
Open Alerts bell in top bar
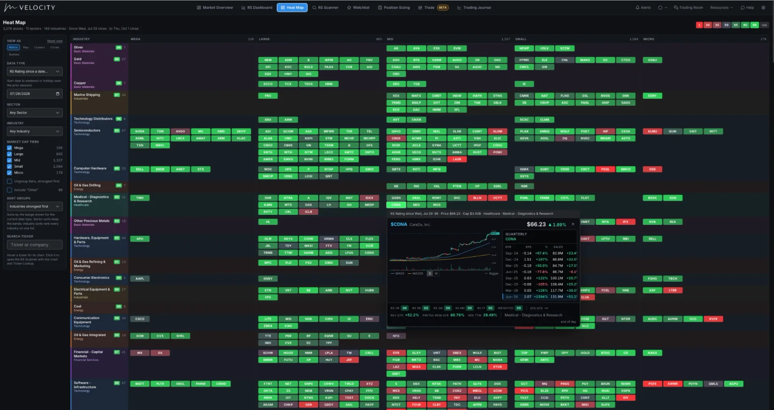pos(643,8)
